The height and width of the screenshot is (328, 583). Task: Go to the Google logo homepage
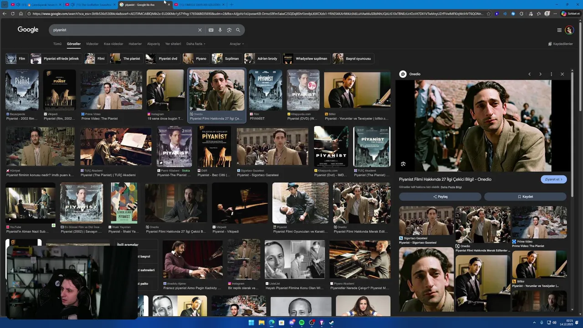click(28, 30)
